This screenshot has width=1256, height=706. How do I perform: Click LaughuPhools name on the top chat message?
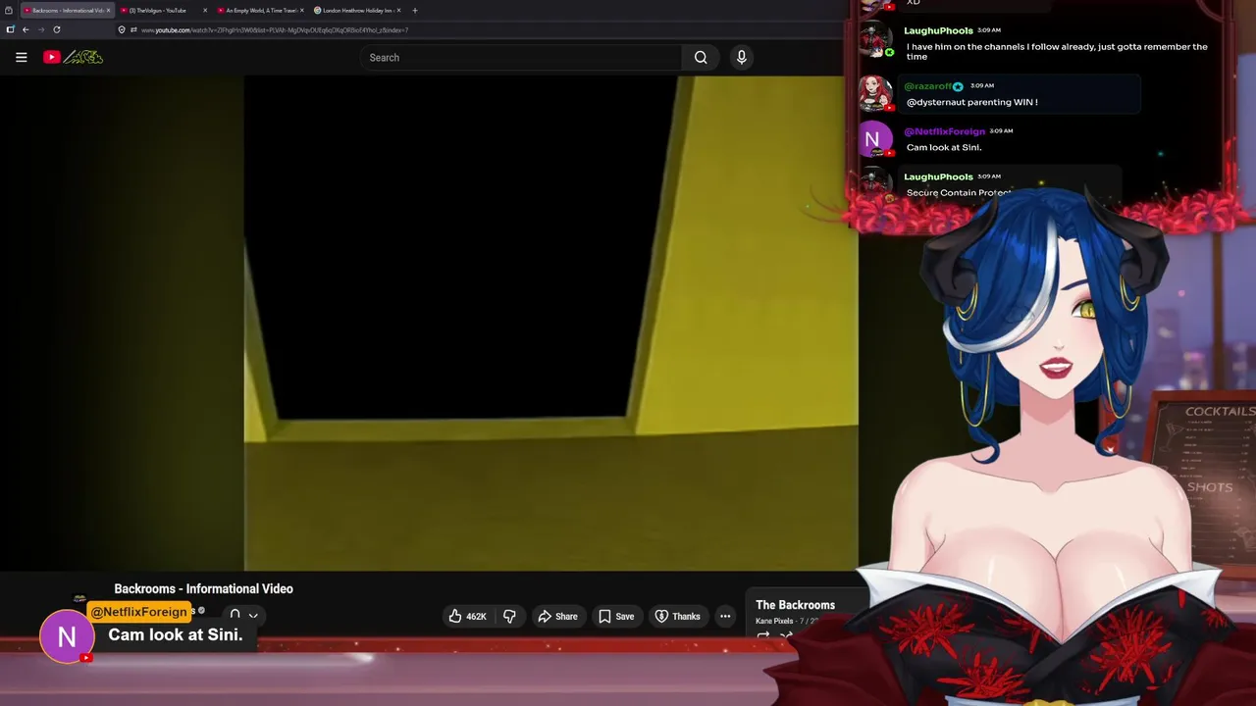point(938,30)
